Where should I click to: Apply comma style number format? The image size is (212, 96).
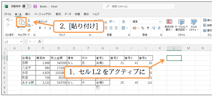148,28
